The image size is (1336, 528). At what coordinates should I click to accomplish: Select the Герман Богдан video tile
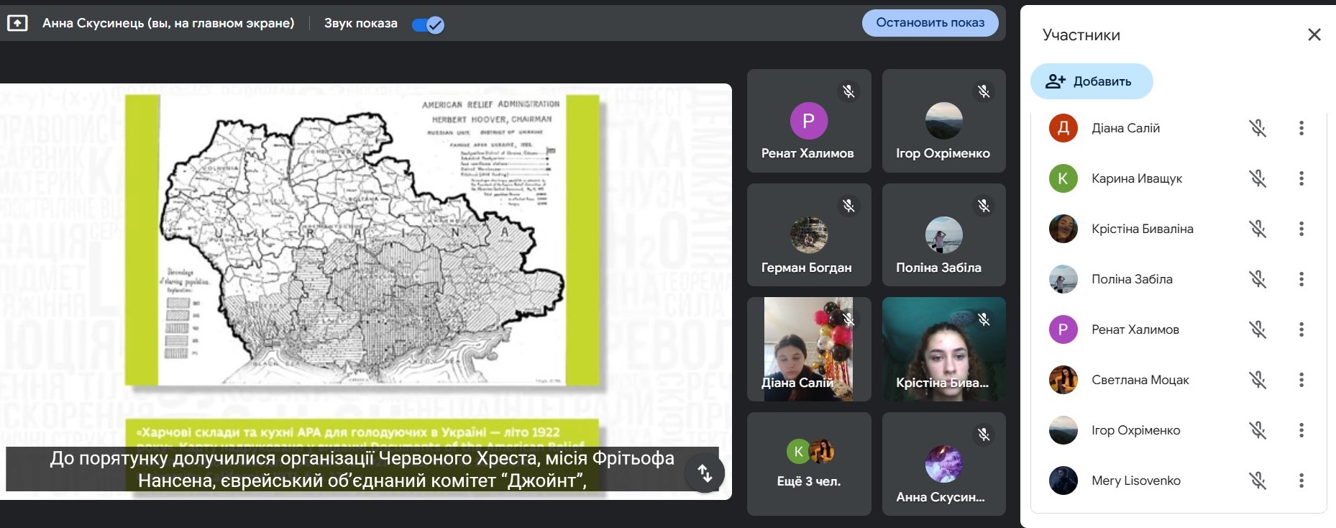pyautogui.click(x=809, y=235)
